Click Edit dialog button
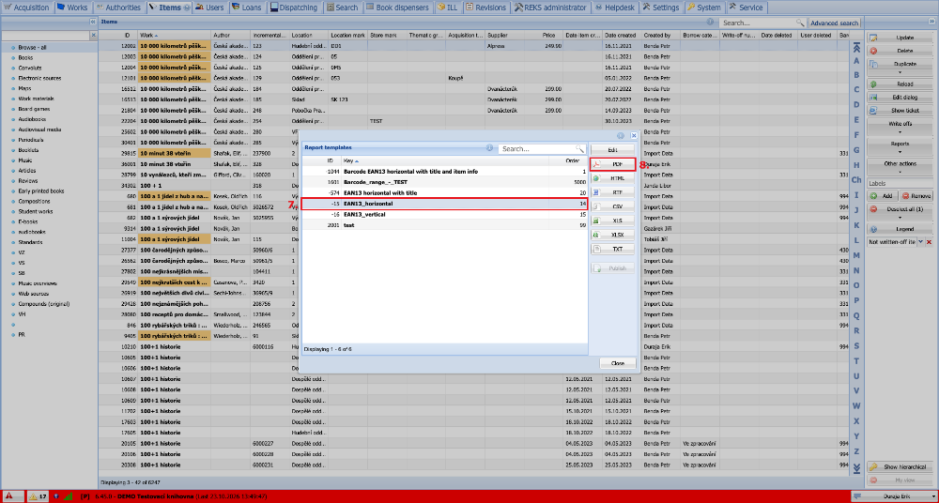 (901, 97)
